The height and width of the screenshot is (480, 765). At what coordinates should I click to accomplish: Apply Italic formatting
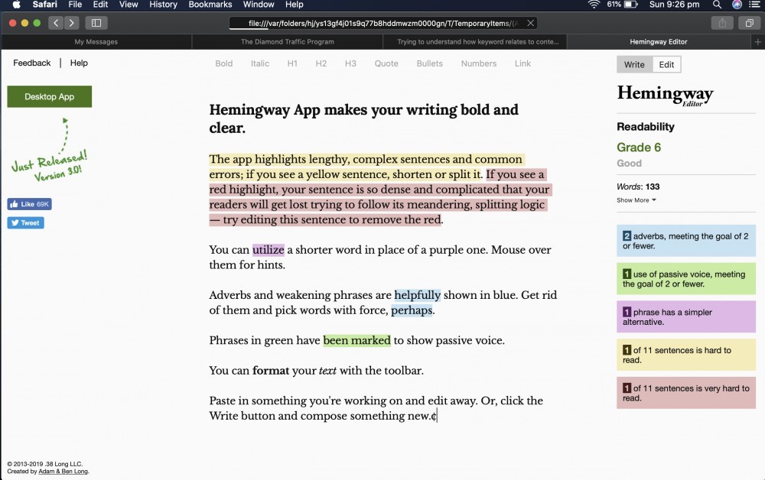[260, 63]
